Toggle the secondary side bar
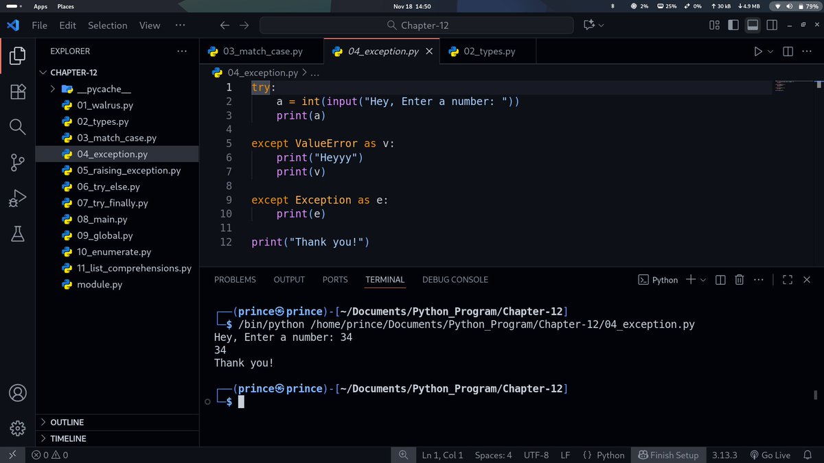This screenshot has height=463, width=824. click(x=772, y=25)
